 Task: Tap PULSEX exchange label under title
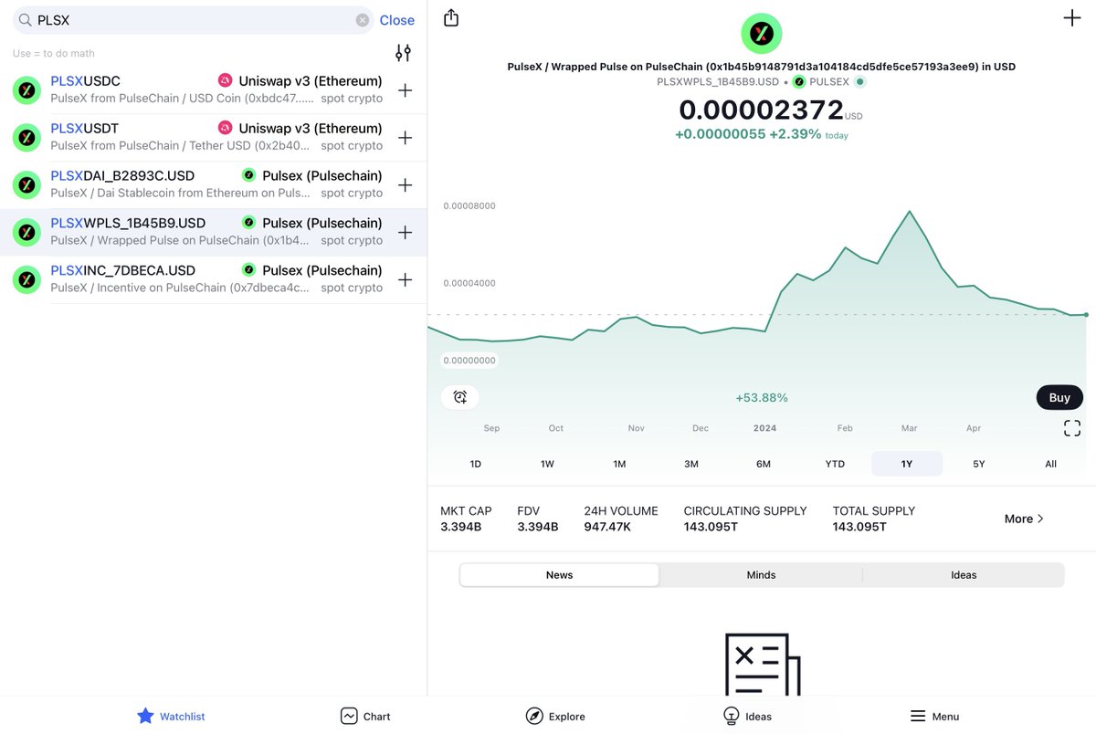[828, 81]
